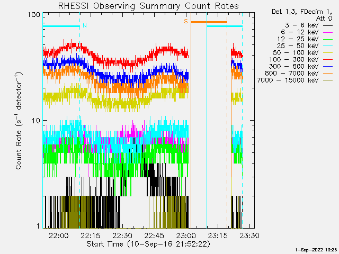Click the chart title RHESSI Observing Summary Count Rates

(148, 6)
